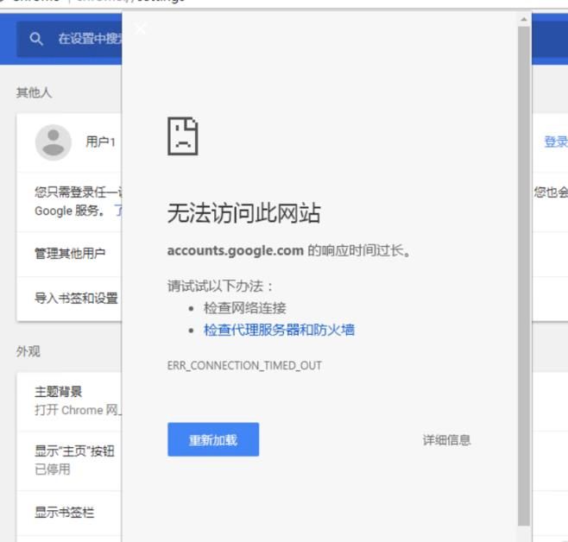Click the 无法访问此网站 heading
Screen dimensions: 568x542
coord(243,213)
